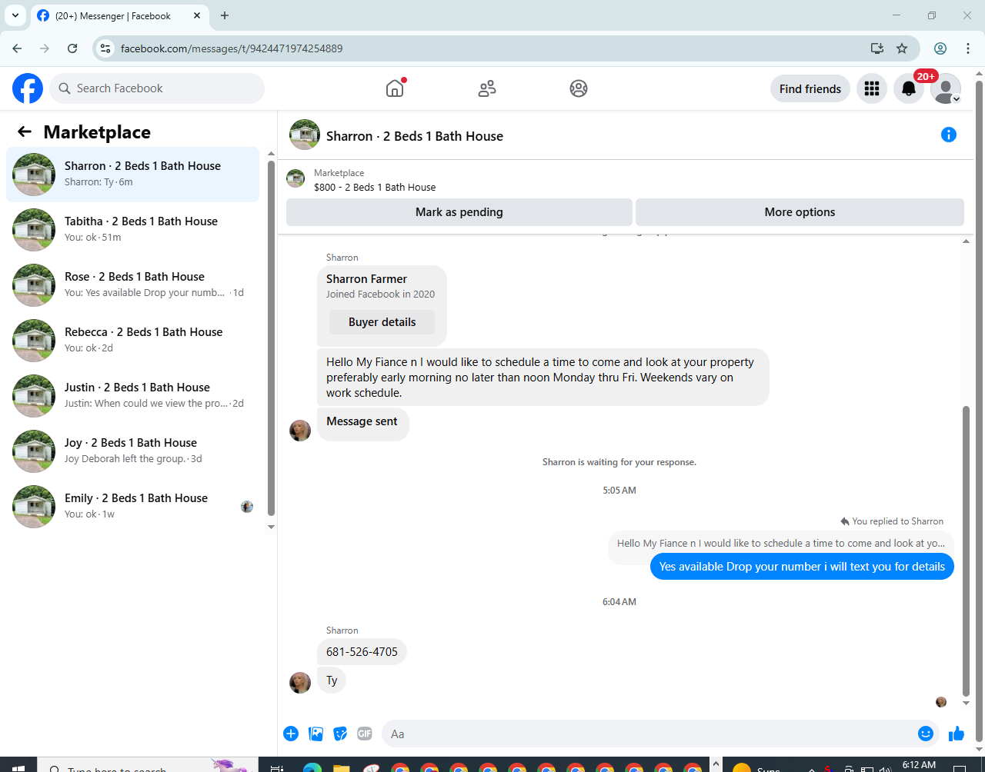Open the Groups icon in top navigation

point(579,88)
